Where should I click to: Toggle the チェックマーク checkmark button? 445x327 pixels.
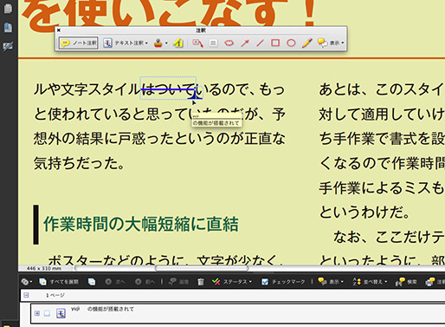[x=283, y=282]
